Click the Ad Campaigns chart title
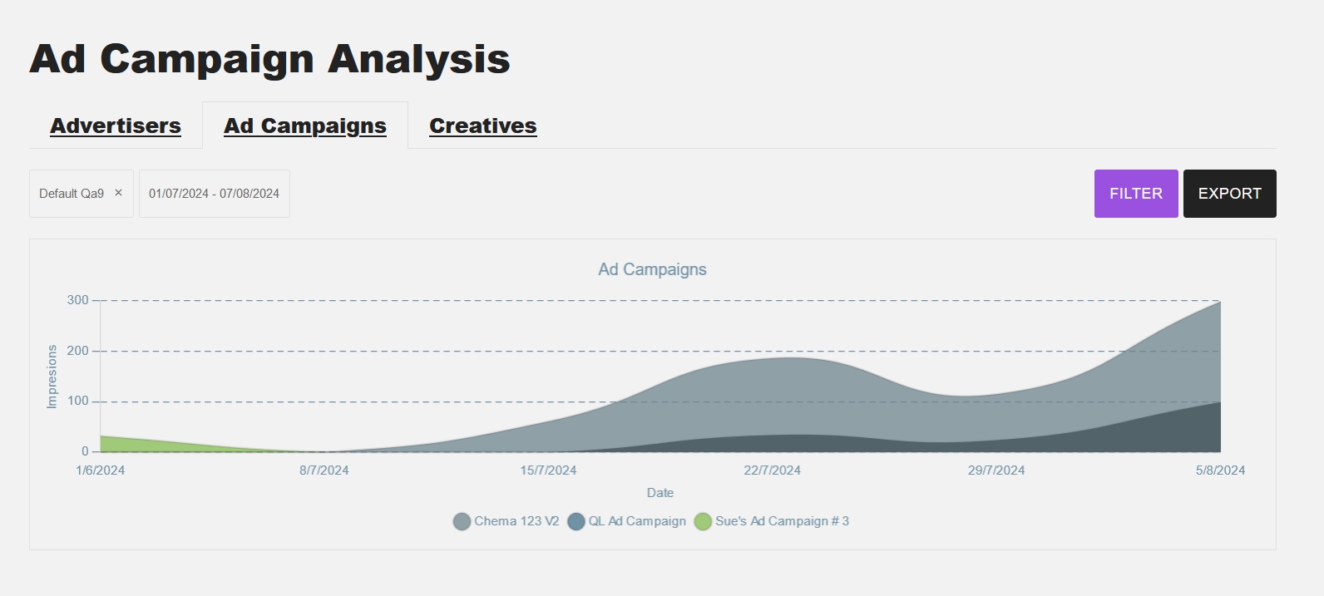Viewport: 1324px width, 596px height. [652, 269]
